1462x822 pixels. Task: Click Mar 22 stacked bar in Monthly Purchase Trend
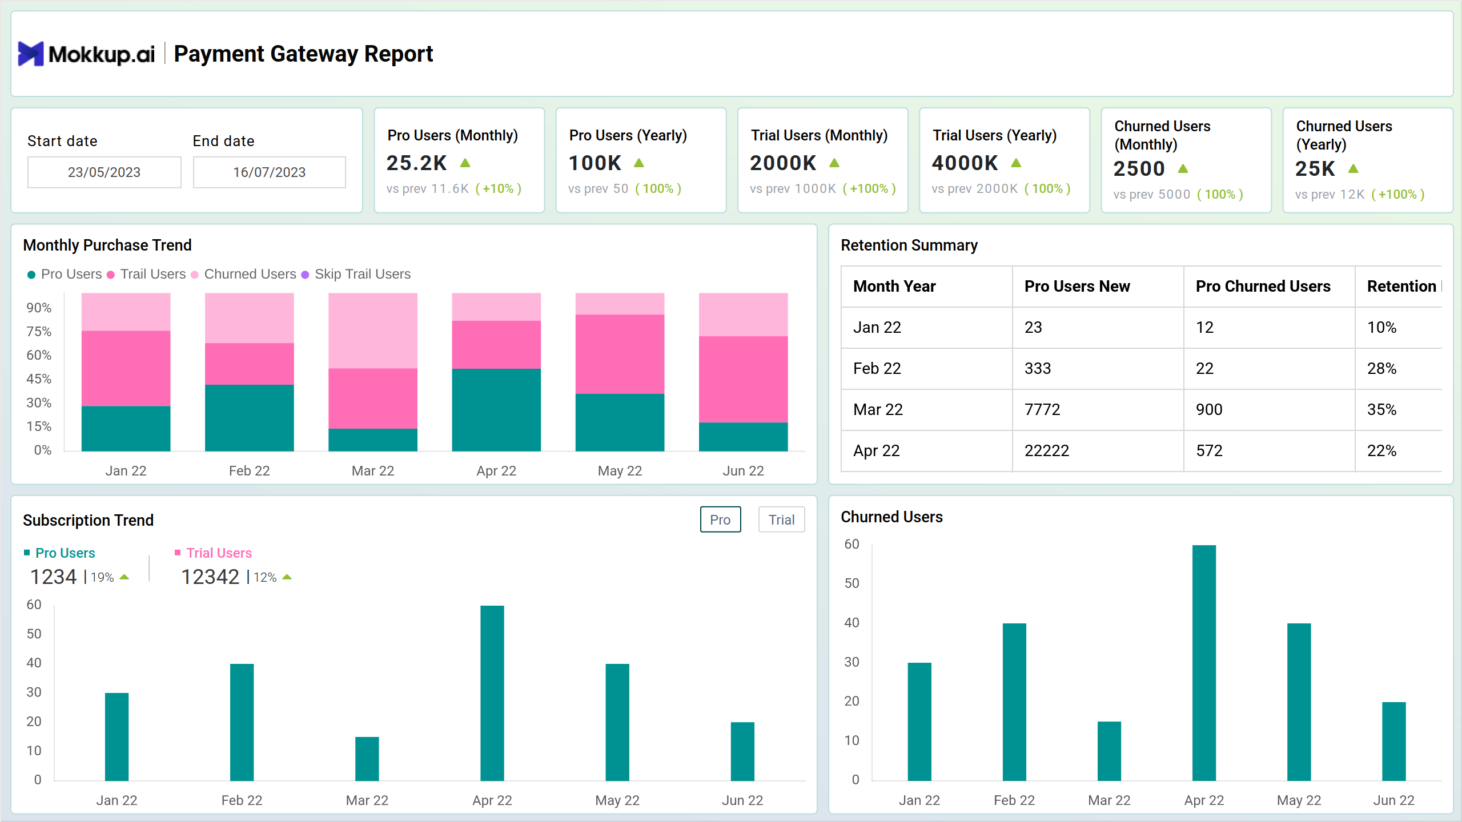(373, 372)
